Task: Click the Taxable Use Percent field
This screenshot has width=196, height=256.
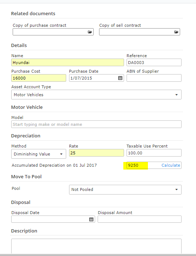Action: coord(154,153)
